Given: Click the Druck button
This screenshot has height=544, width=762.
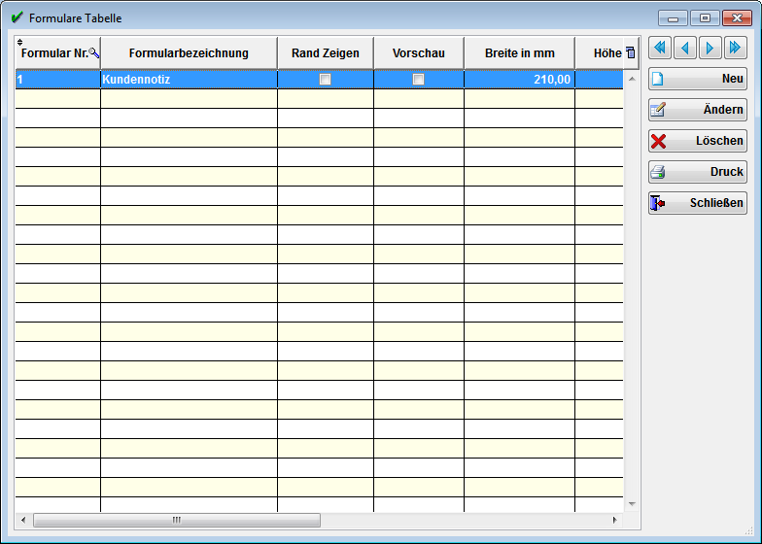Looking at the screenshot, I should pos(698,172).
